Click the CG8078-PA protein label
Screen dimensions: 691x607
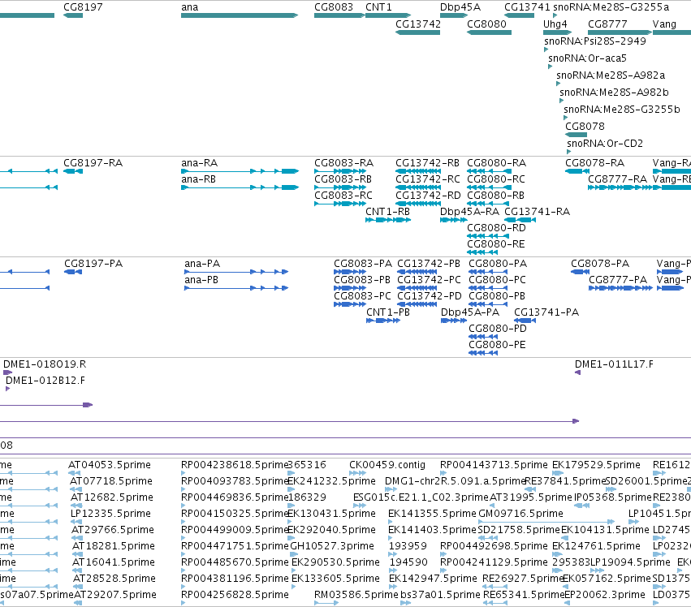tap(600, 264)
